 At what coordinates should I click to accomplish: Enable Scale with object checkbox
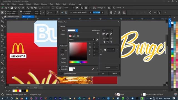pyautogui.click(x=60, y=67)
